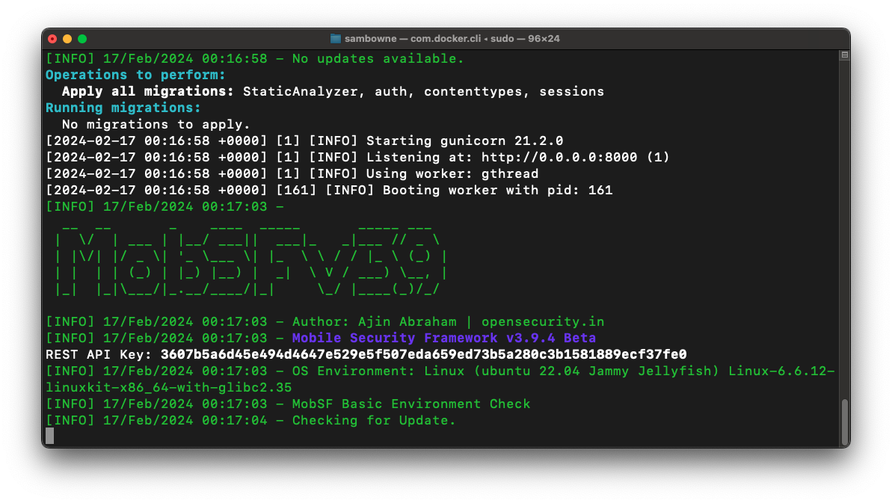Image resolution: width=892 pixels, height=503 pixels.
Task: Click the folder proxy icon in title bar
Action: [336, 39]
